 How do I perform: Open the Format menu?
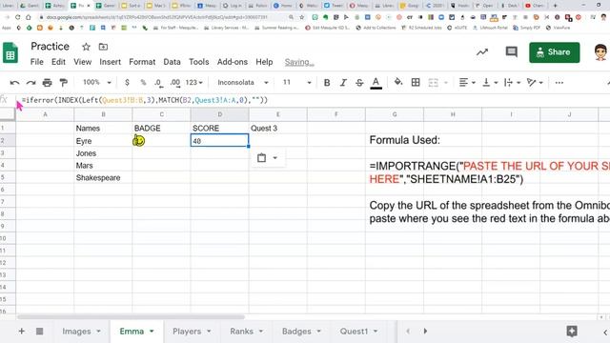pos(142,62)
